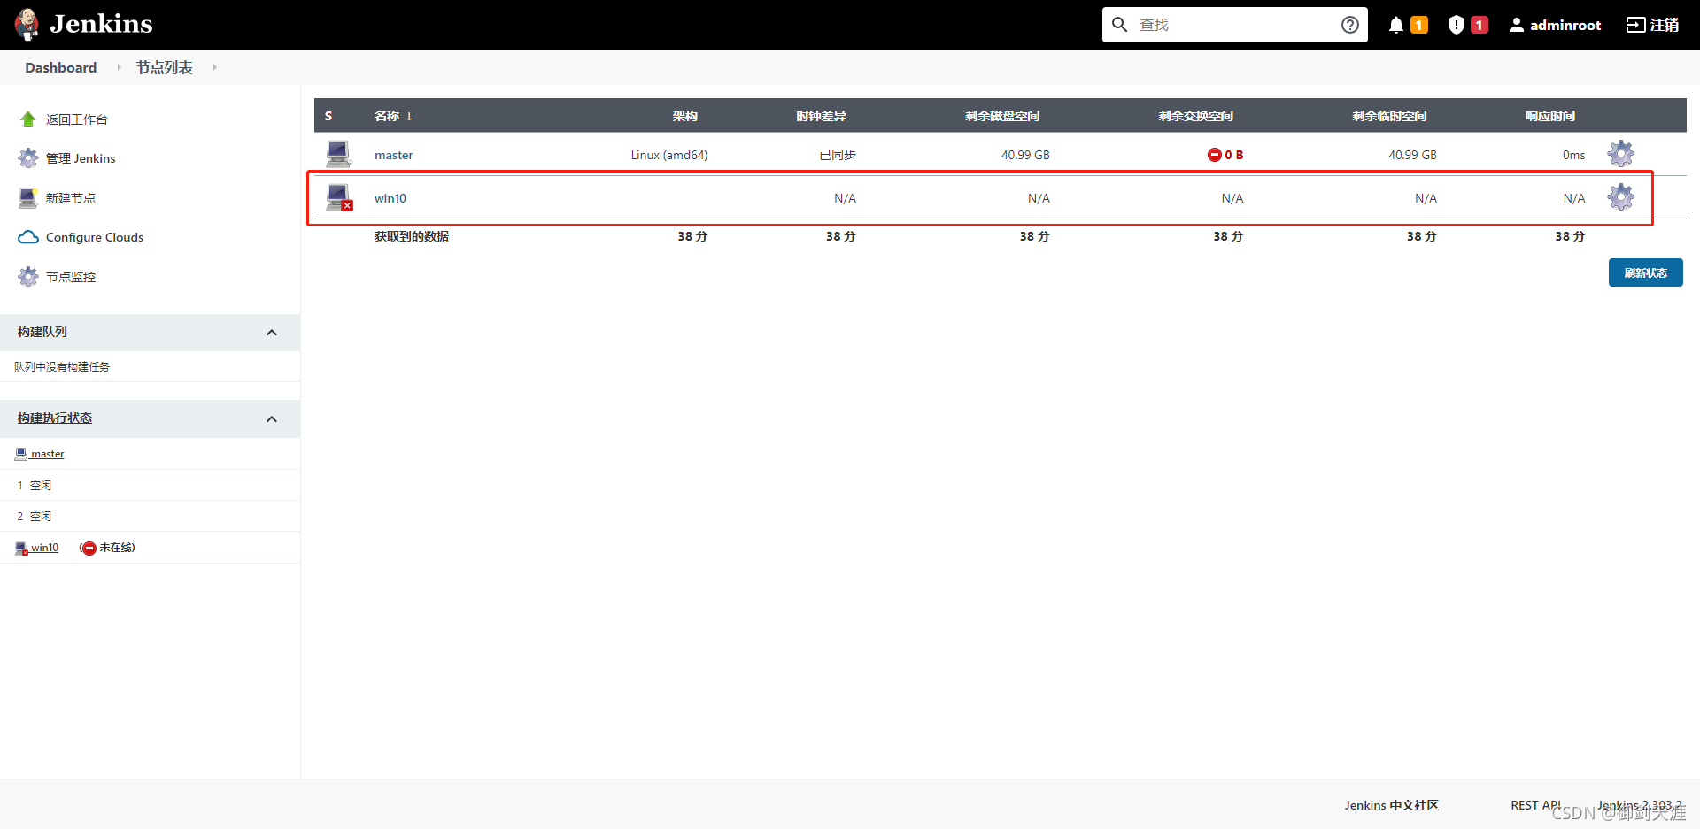Click the win10 offline executor icon
The image size is (1700, 829).
21,549
